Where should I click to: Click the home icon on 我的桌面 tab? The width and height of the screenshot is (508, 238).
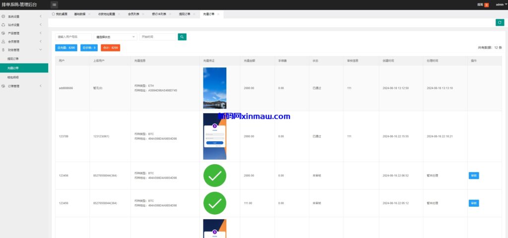54,14
